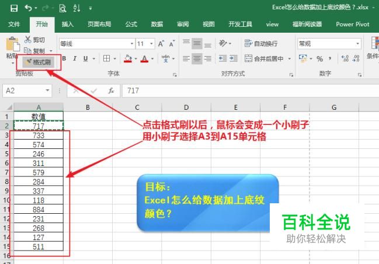Click the phonetic guide (wén) icon
Screen dimensions: 379x264
(166, 58)
